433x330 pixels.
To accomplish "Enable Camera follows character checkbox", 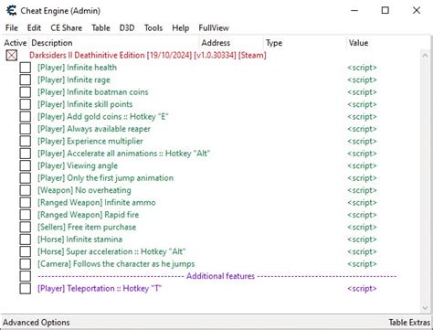I will 26,264.
